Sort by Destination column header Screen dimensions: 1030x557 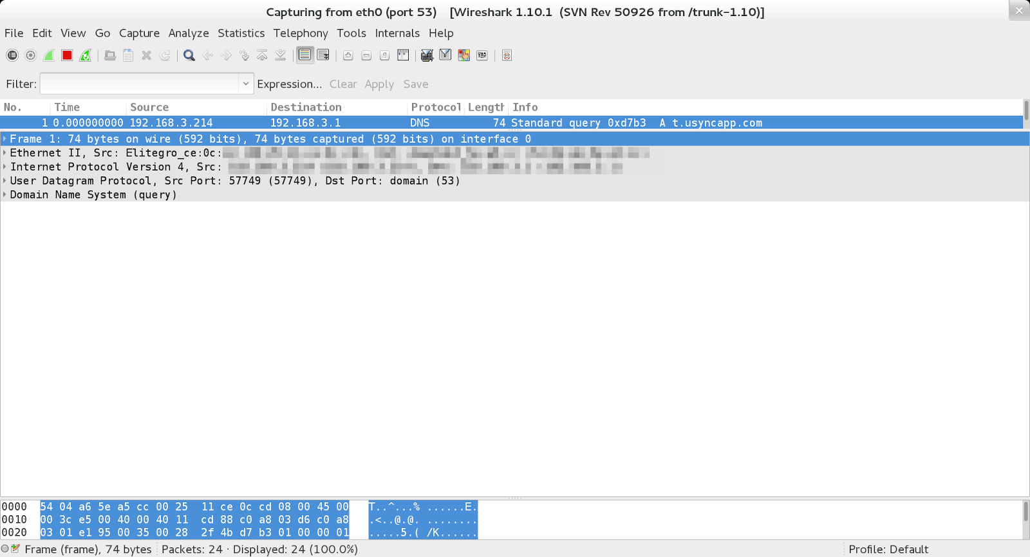click(337, 107)
